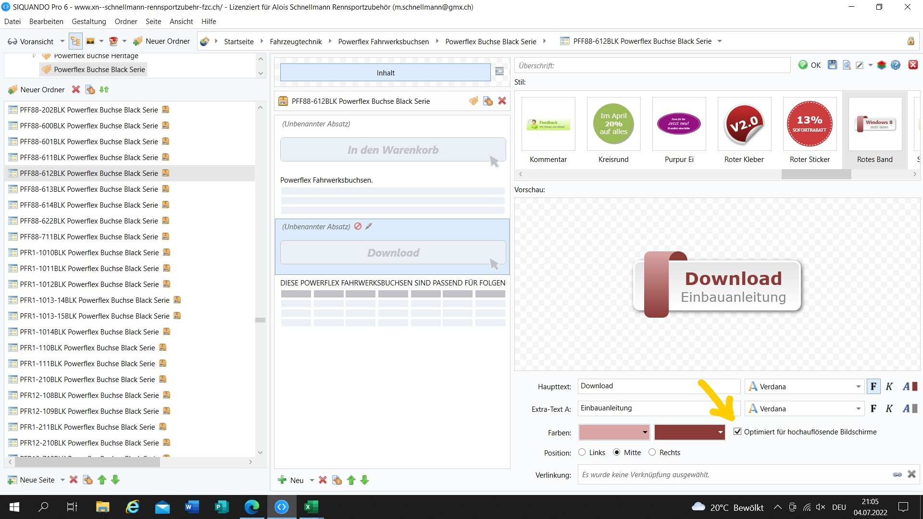Viewport: 923px width, 519px height.
Task: Move page up arrow beside Neue Seite
Action: pos(101,480)
